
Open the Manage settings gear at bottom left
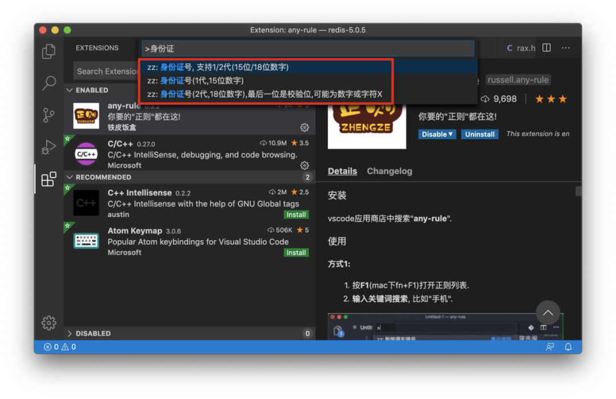(x=48, y=323)
